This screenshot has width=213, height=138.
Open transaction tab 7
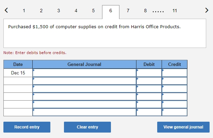coord(128,11)
